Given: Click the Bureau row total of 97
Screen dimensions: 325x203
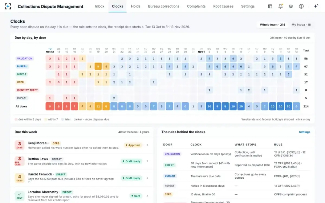Looking at the screenshot, I should [306, 66].
